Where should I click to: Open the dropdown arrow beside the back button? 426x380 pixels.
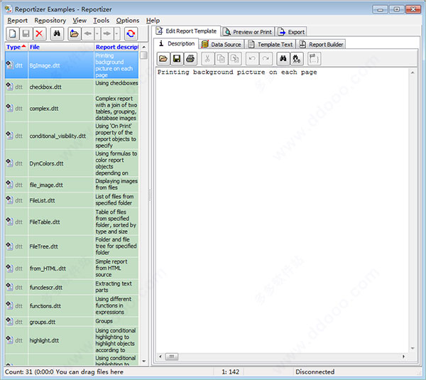(x=98, y=33)
